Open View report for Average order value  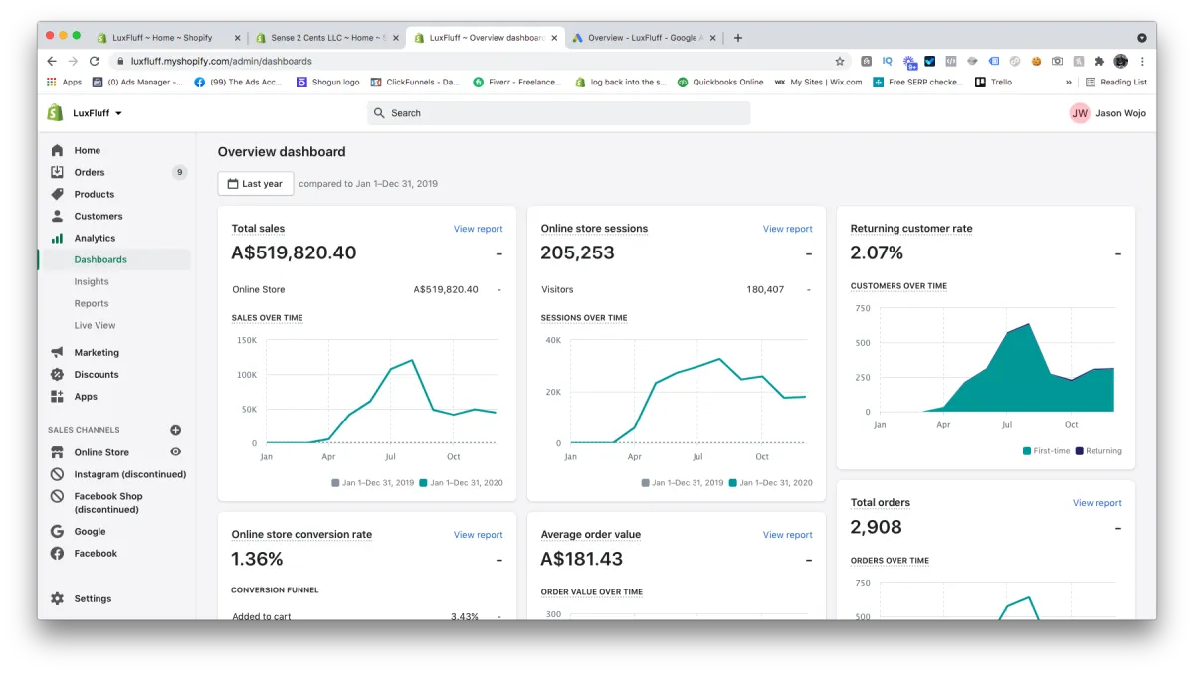click(x=787, y=535)
